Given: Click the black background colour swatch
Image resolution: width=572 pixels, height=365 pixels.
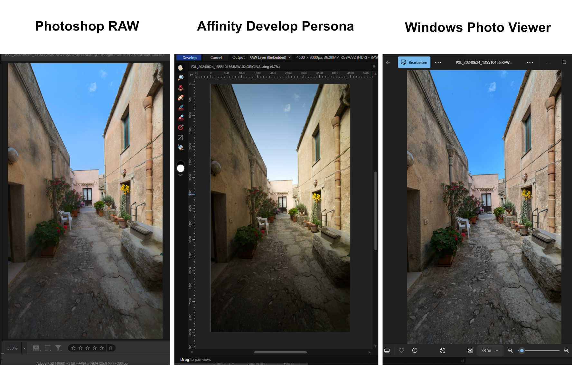Looking at the screenshot, I should point(181,163).
